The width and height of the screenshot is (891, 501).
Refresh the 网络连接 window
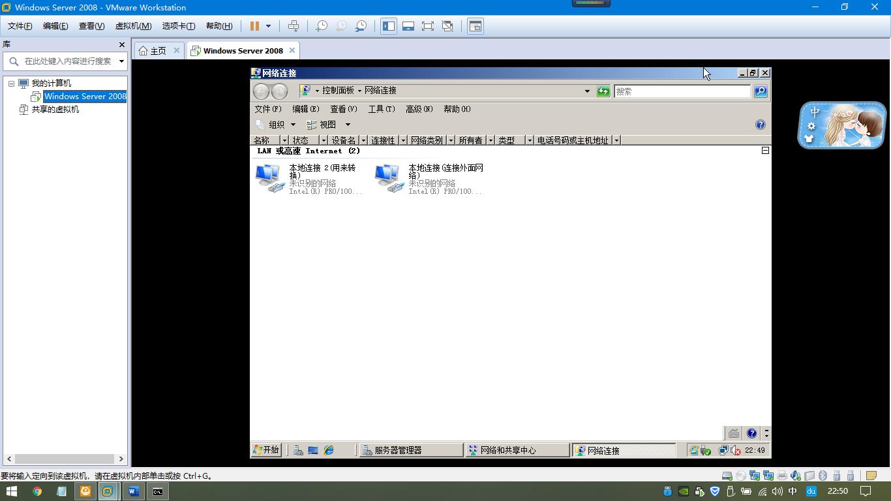(x=603, y=91)
